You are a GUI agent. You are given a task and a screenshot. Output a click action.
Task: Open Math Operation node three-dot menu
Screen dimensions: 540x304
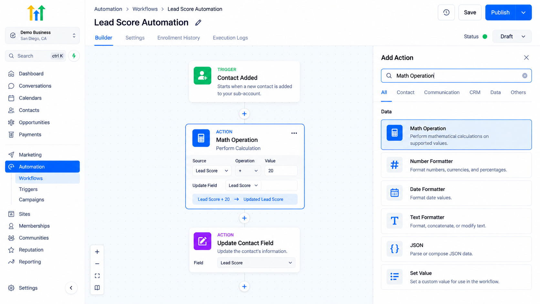click(x=294, y=133)
